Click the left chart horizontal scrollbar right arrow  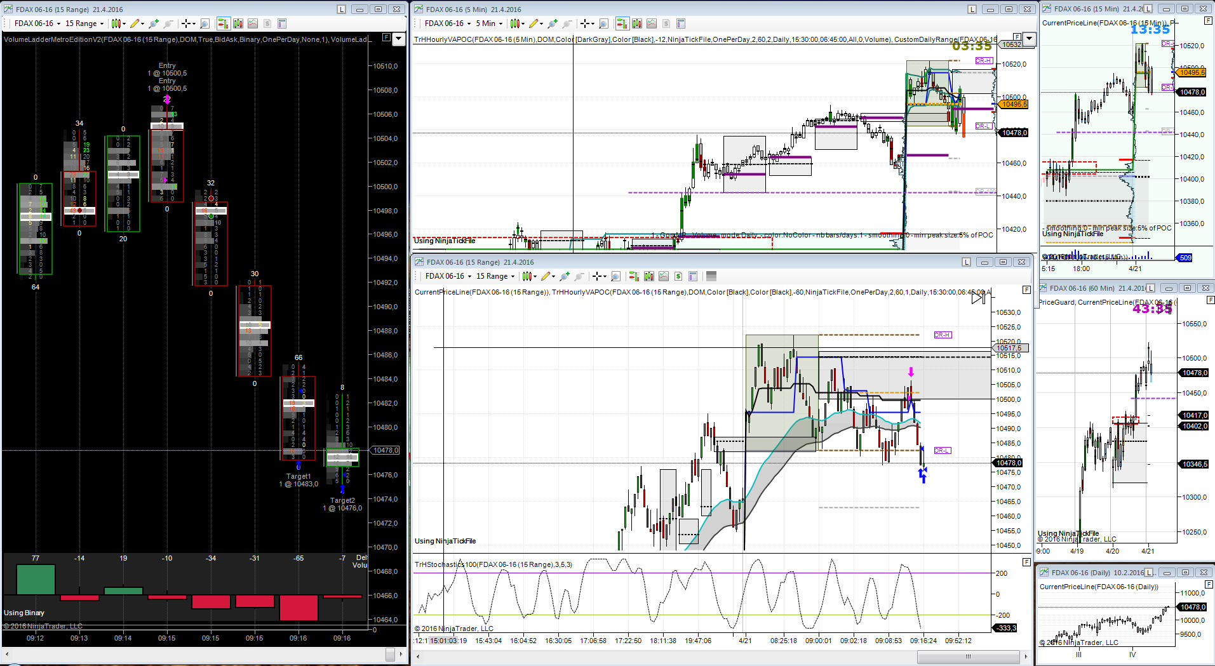[401, 653]
